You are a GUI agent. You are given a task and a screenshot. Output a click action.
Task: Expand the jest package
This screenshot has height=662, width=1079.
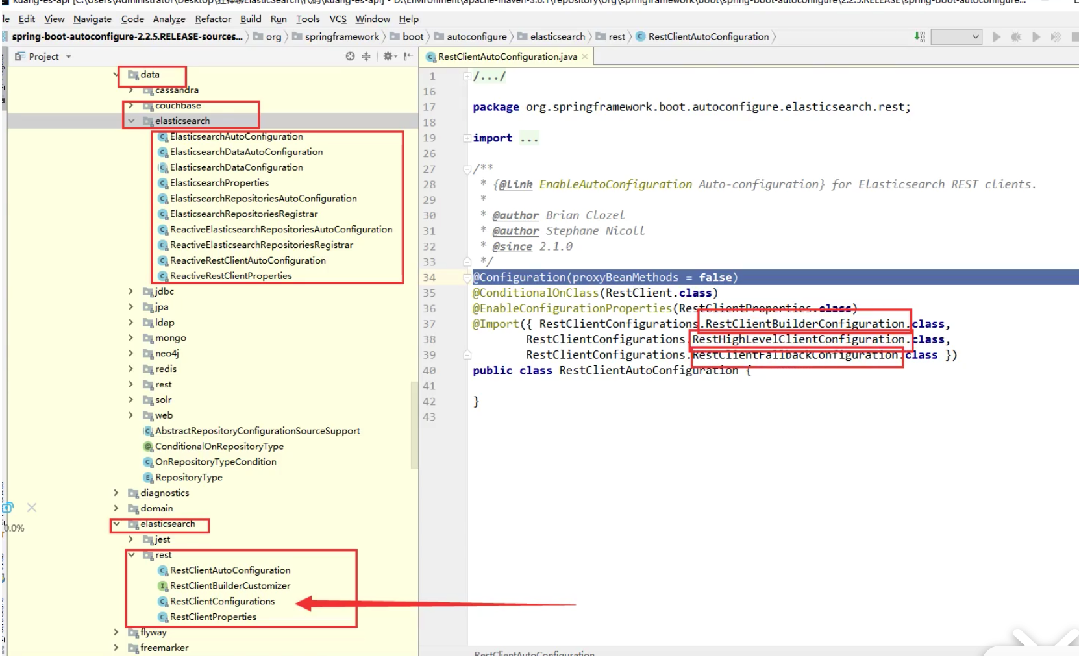pyautogui.click(x=130, y=539)
